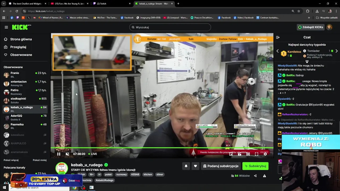
Task: Open the hamburger menu beside the KICK logo
Action: (x=6, y=27)
